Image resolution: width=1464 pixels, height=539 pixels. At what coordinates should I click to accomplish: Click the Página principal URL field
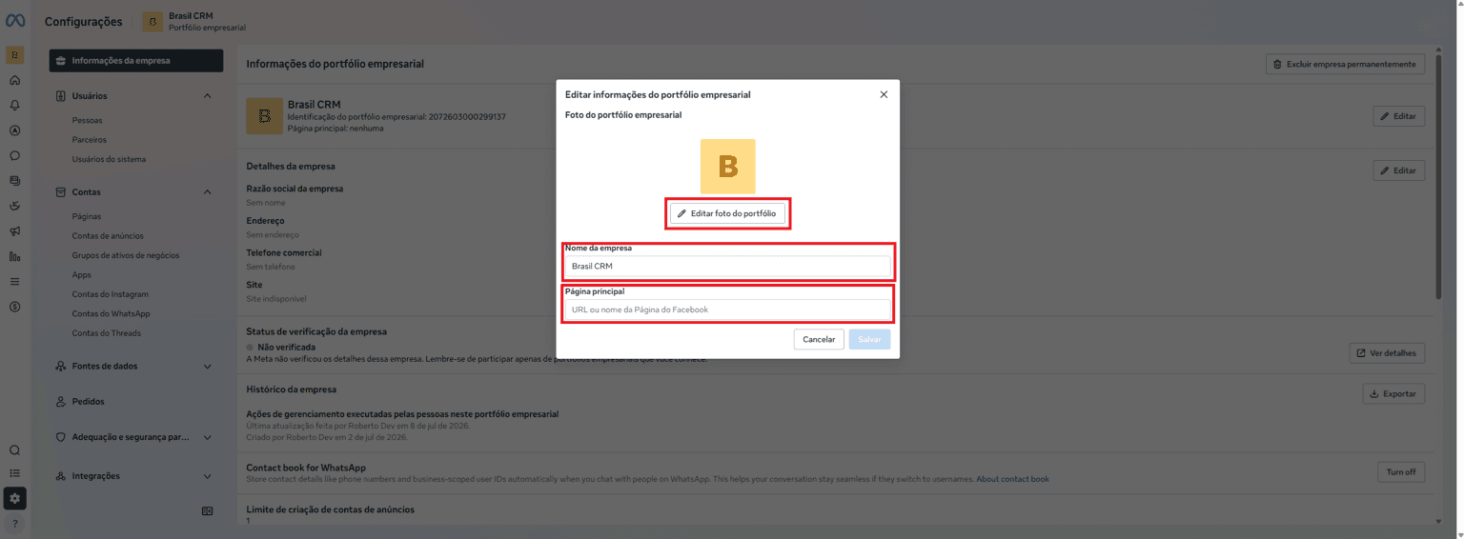728,309
